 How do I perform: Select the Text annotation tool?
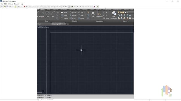93,14
